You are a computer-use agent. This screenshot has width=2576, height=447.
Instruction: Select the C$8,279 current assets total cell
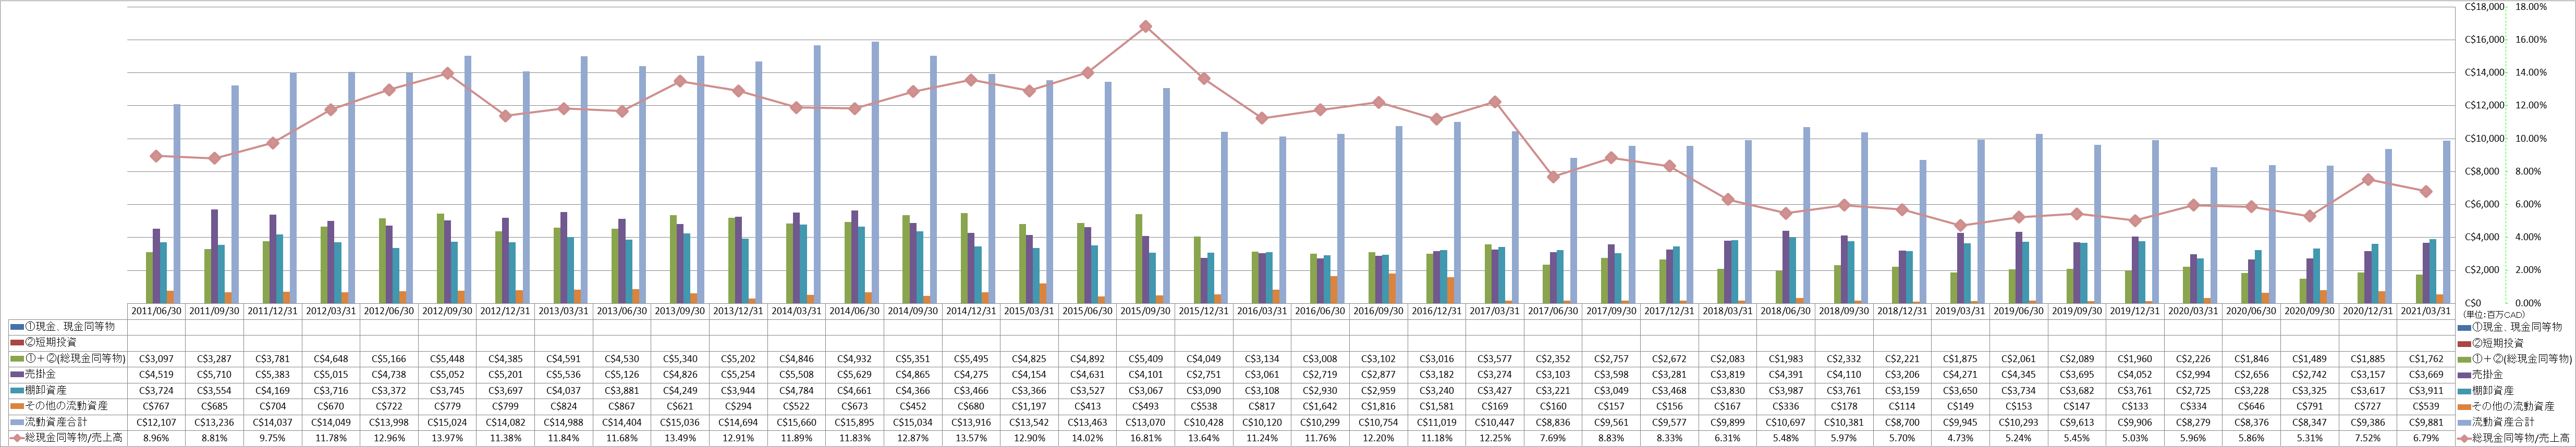coord(2193,423)
